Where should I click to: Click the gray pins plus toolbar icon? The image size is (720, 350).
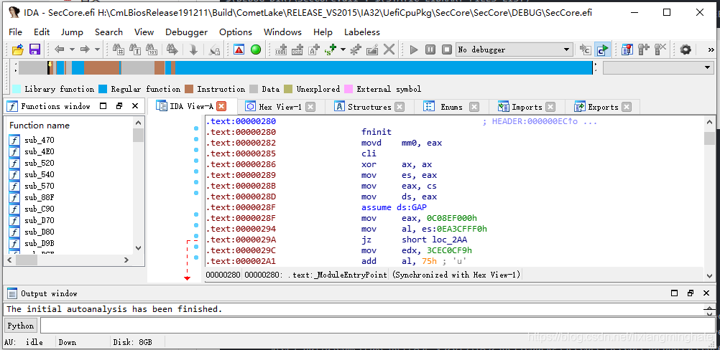pos(644,49)
